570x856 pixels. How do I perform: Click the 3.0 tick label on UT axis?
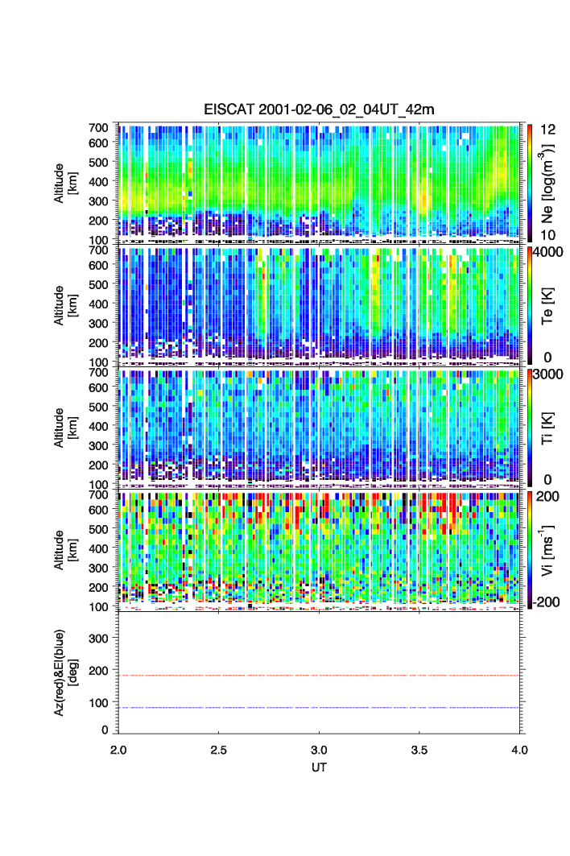[320, 750]
